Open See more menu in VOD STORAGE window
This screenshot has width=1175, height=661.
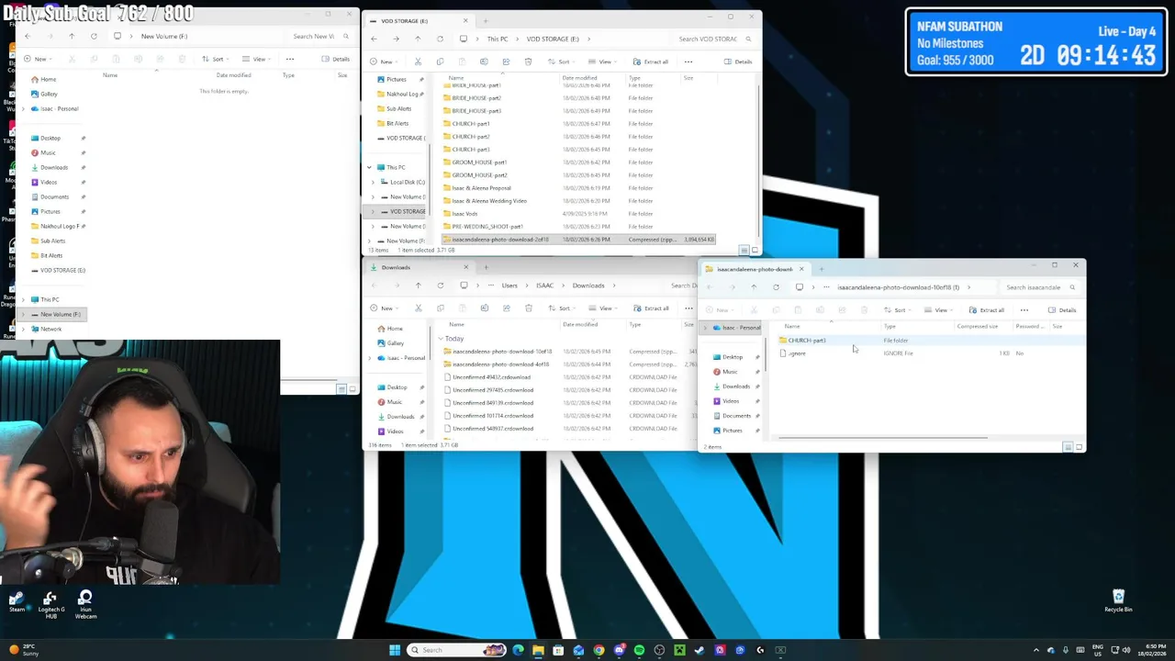coord(688,62)
